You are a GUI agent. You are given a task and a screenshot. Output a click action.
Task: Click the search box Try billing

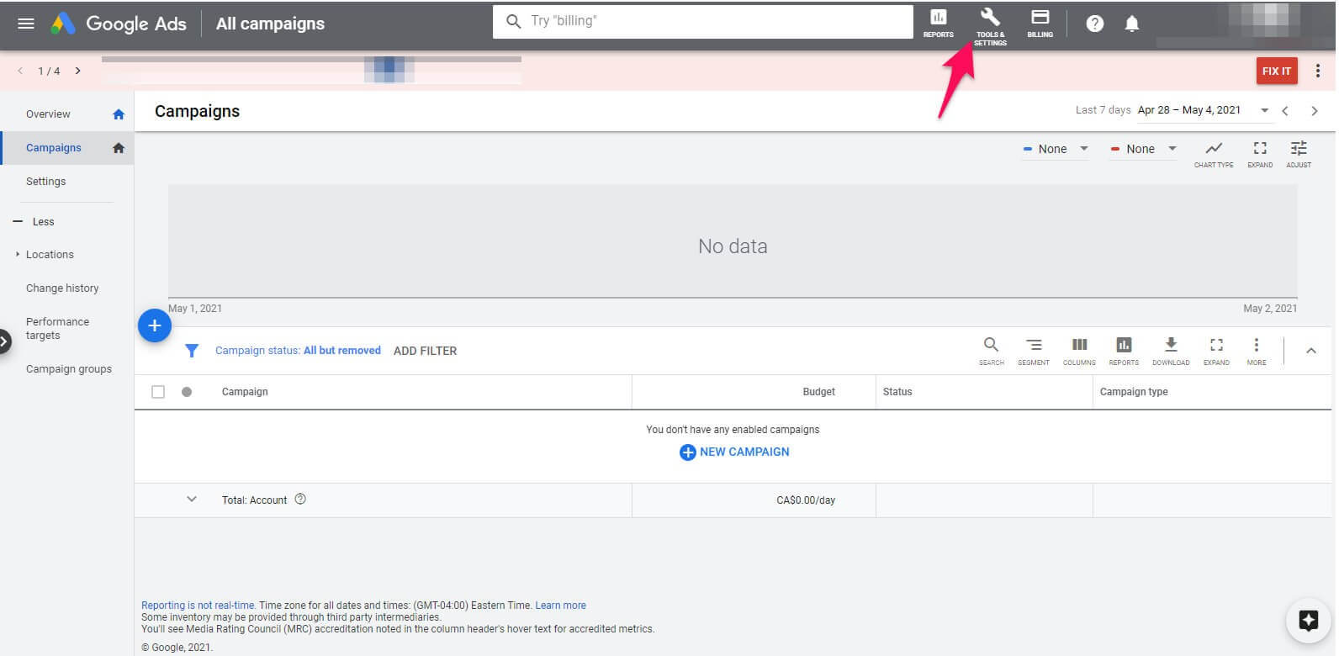coord(703,21)
